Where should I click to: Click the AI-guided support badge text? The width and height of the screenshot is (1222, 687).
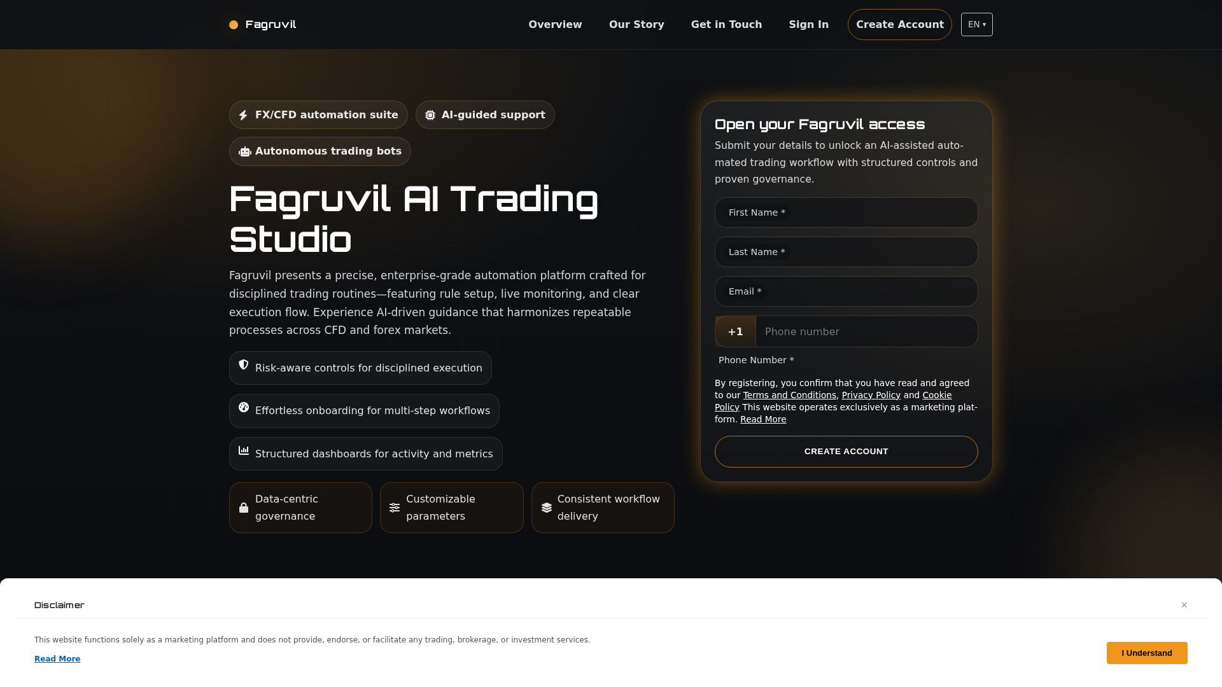[493, 115]
